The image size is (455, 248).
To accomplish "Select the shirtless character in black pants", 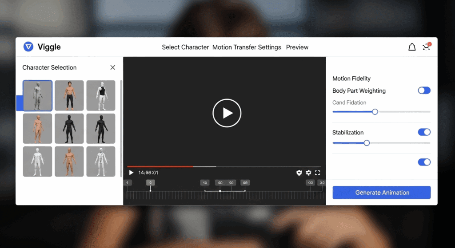I will pos(69,95).
